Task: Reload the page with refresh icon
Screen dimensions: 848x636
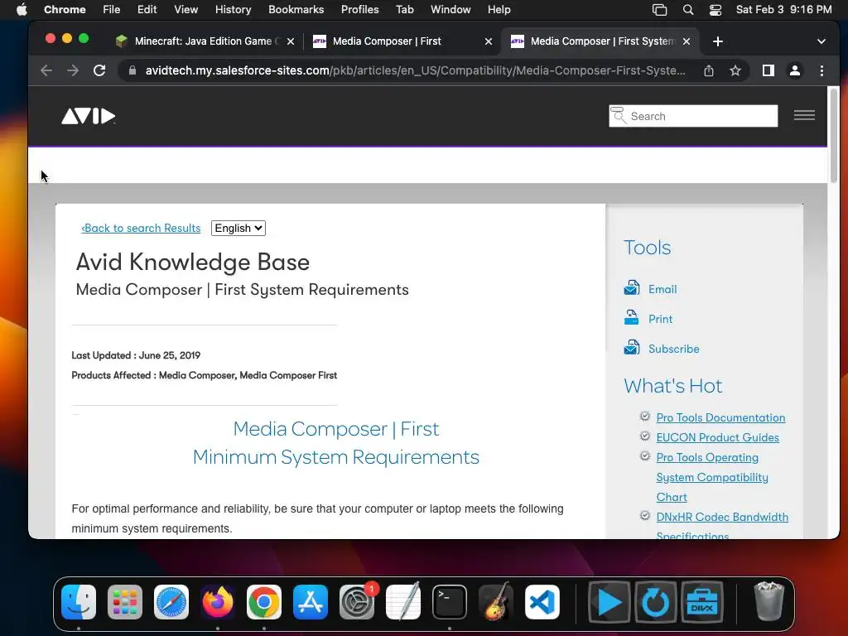Action: click(99, 70)
